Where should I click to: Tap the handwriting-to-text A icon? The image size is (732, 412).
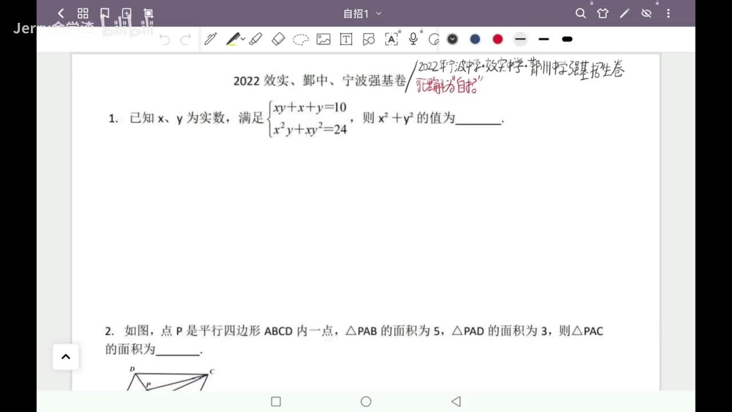[x=391, y=39]
